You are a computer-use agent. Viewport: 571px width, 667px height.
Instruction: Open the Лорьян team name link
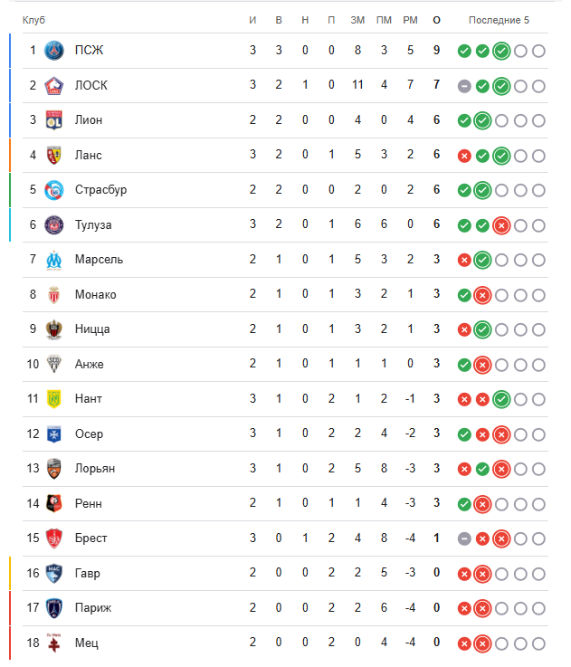tap(95, 469)
